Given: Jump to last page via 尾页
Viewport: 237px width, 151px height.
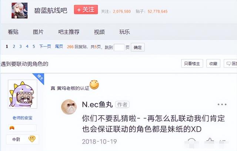Looking at the screenshot, I should click(59, 47).
